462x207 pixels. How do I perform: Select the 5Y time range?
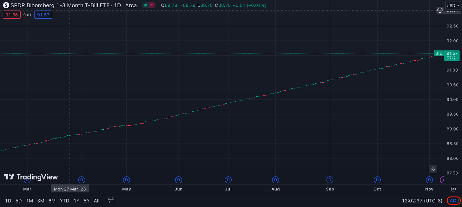(x=87, y=201)
